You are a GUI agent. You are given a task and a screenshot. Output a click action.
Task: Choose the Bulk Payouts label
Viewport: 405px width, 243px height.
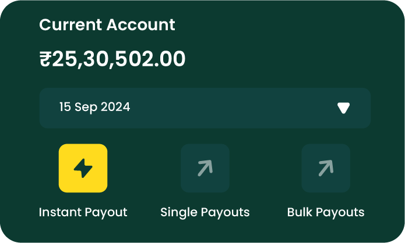pos(326,212)
